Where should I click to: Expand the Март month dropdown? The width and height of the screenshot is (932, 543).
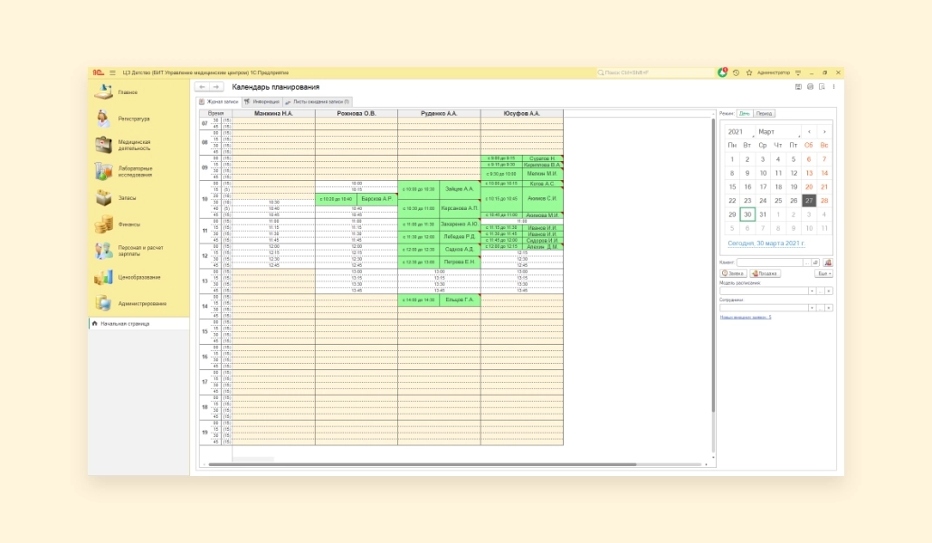coord(779,132)
